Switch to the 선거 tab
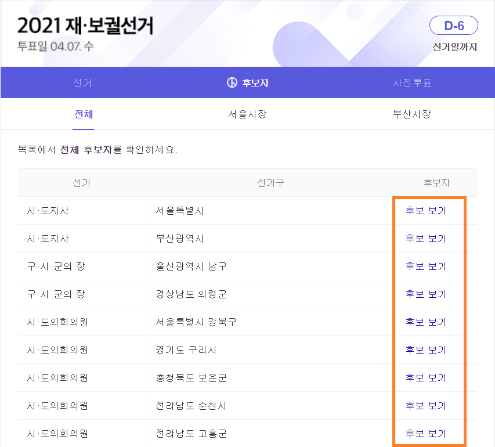Viewport: 495px width, 447px height. pyautogui.click(x=82, y=83)
